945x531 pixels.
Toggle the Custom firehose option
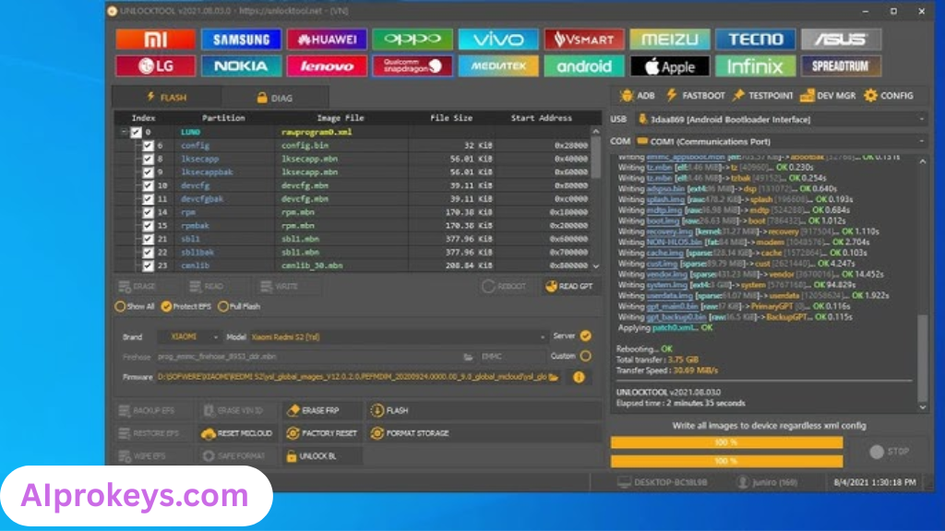(x=585, y=357)
